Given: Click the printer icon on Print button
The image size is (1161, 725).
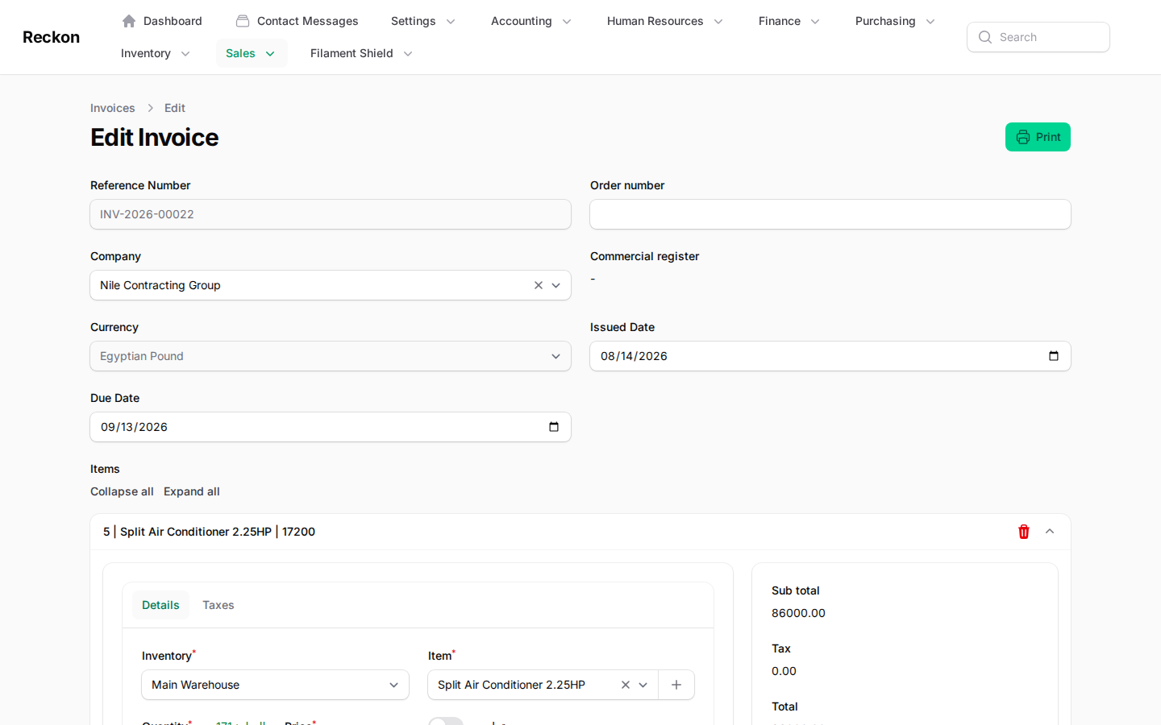Looking at the screenshot, I should click(1023, 137).
